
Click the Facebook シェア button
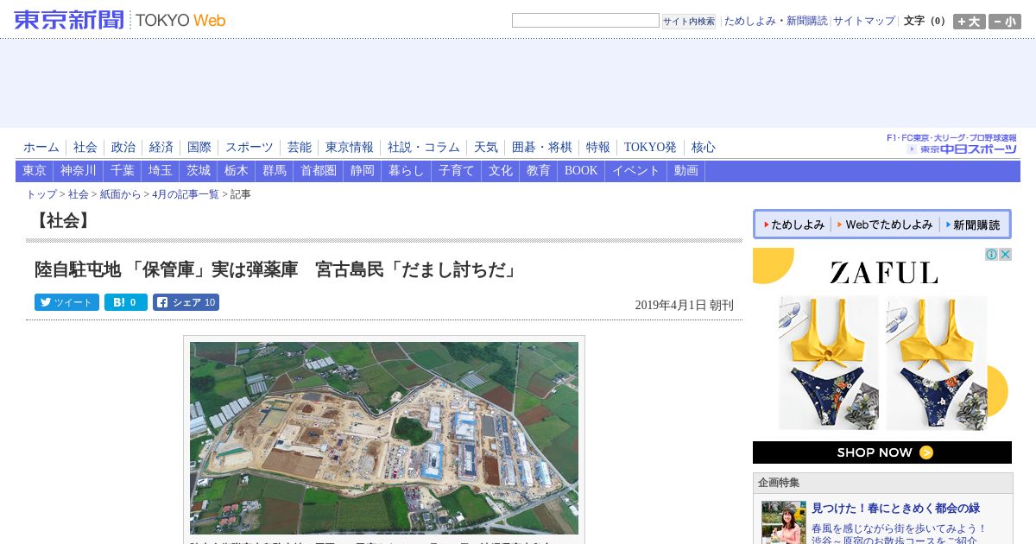[x=186, y=302]
